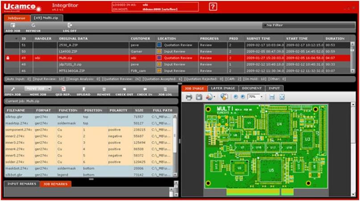Click lock icon on job 49 row
Screen dimensions: 360x201
tap(8, 58)
